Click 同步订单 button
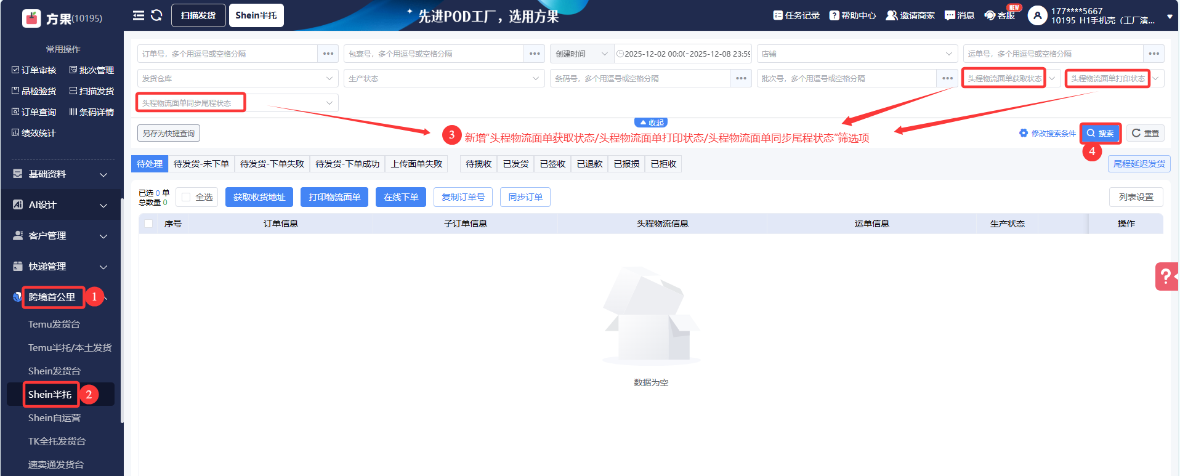This screenshot has height=476, width=1180. [x=525, y=197]
